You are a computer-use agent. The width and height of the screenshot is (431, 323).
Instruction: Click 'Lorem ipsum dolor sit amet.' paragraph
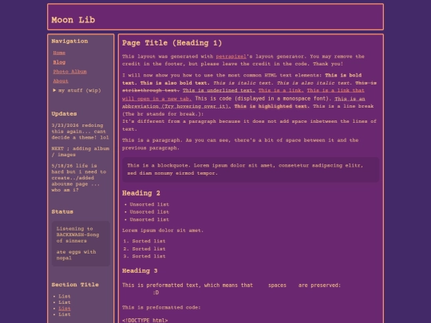pos(163,230)
